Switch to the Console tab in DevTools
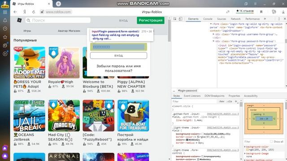The width and height of the screenshot is (287, 161). click(208, 19)
